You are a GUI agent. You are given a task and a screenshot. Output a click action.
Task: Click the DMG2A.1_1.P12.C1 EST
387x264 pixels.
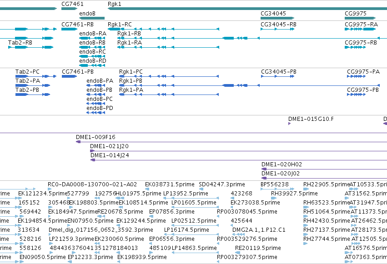tap(239, 235)
